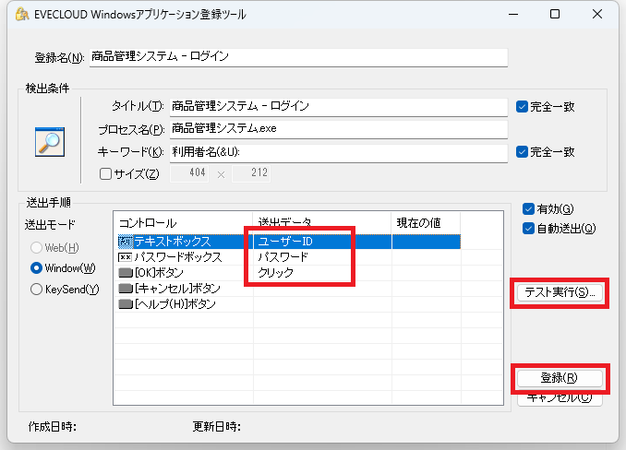
Task: Click the EVECLOUD app icon in title bar
Action: point(13,14)
